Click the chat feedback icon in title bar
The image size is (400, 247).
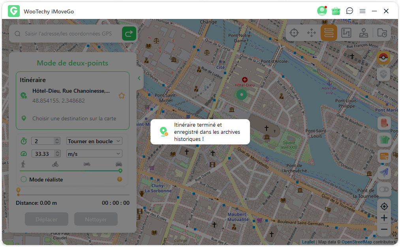(349, 11)
